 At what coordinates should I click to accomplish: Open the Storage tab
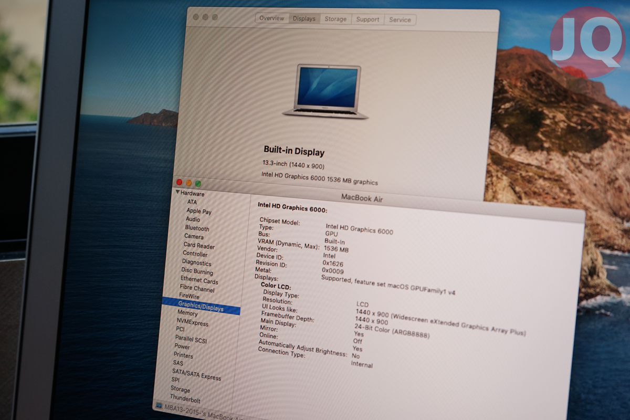tap(335, 19)
